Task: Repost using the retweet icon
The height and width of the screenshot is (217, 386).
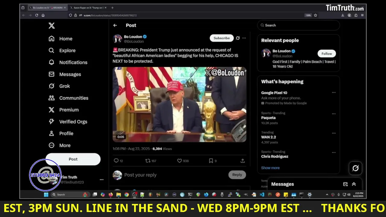Action: tap(148, 161)
